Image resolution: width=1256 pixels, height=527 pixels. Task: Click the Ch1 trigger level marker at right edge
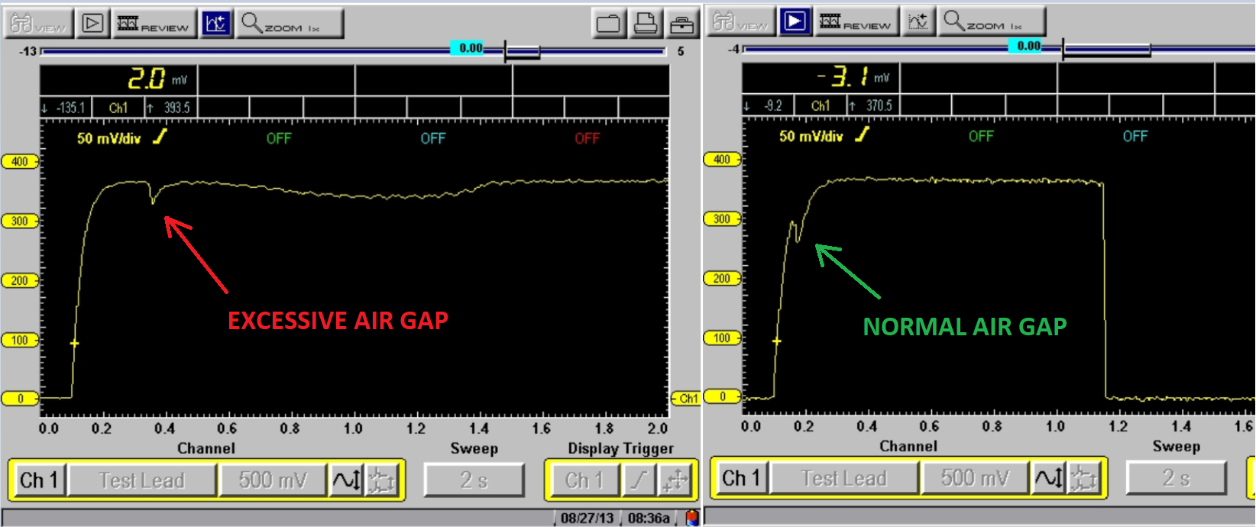(685, 398)
